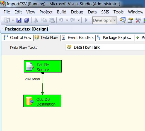Expand the Add New Item dropdown arrow

pyautogui.click(x=13, y=20)
